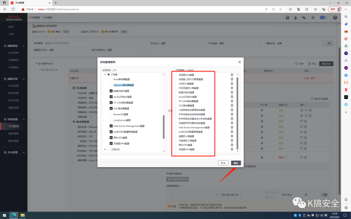Click the 取消 button in dialog

point(223,163)
